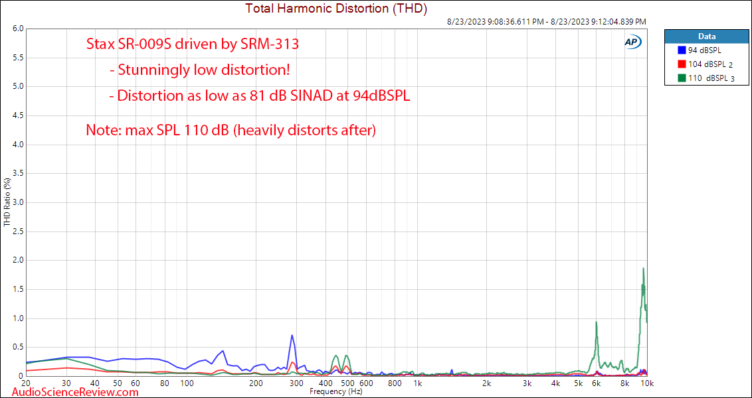Click the "2.5" tick on the THD axis
This screenshot has width=752, height=398.
click(x=18, y=232)
